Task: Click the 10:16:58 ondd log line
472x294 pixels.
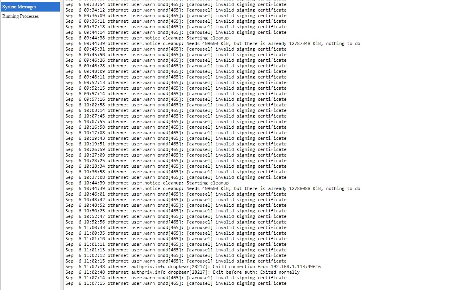Action: pos(176,127)
